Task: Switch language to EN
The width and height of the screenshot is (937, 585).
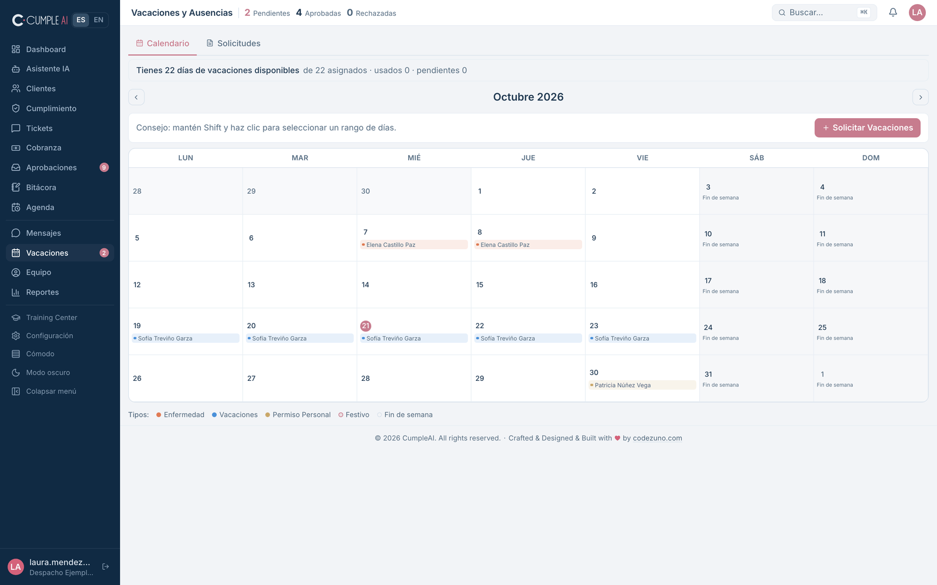Action: tap(98, 20)
